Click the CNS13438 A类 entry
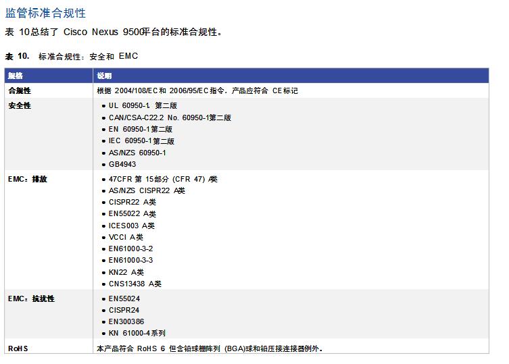 click(x=135, y=284)
